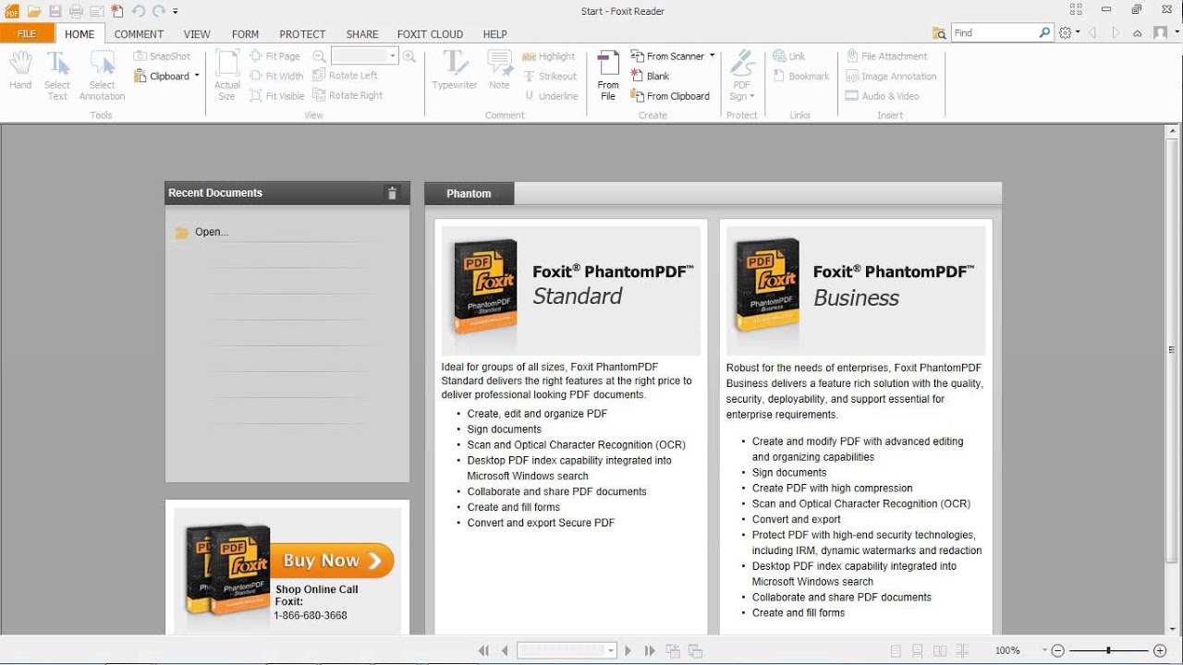
Task: Click the Open... link in Recent Documents
Action: (212, 232)
